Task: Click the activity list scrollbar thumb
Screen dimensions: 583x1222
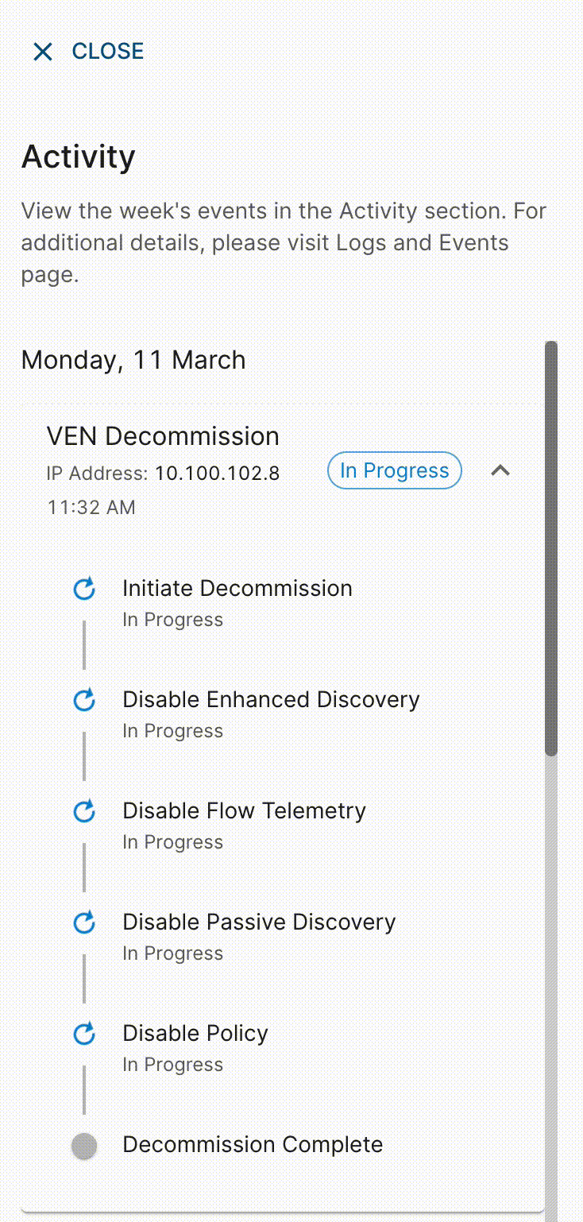Action: [551, 548]
